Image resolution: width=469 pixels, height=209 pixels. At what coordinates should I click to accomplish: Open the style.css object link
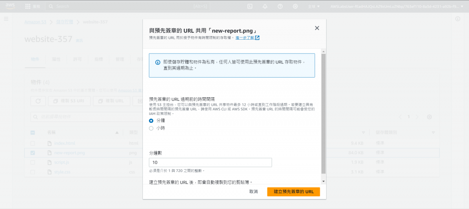pyautogui.click(x=62, y=172)
